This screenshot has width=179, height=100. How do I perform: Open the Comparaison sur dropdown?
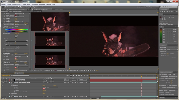click(19, 17)
